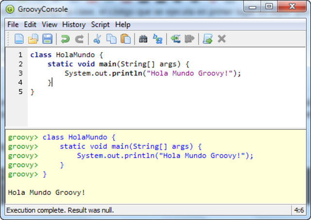Copy selection using the Copy icon
This screenshot has width=311, height=220.
point(111,39)
